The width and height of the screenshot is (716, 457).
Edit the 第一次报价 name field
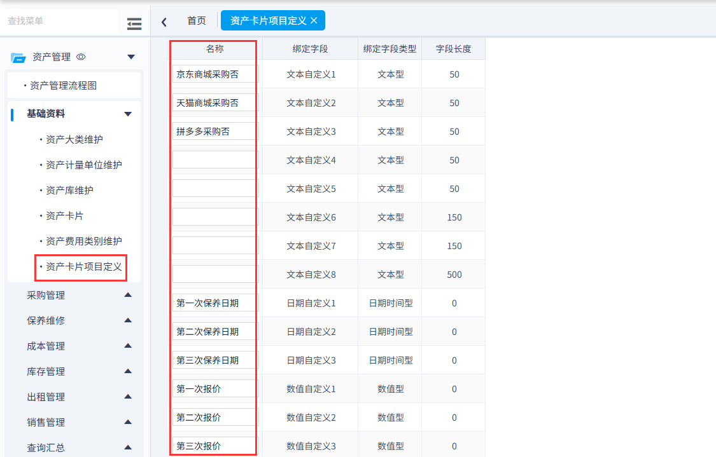(214, 388)
